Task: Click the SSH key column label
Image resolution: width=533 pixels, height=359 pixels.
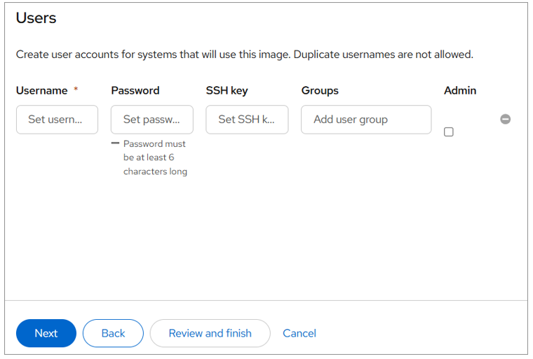Action: coord(227,90)
